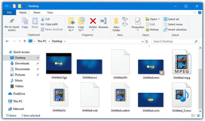Open Videos in navigation pane
This screenshot has height=121, width=205.
click(19, 86)
